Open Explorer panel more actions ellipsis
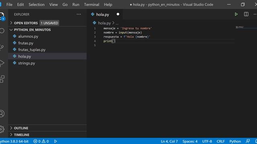The width and height of the screenshot is (257, 144). pyautogui.click(x=79, y=14)
